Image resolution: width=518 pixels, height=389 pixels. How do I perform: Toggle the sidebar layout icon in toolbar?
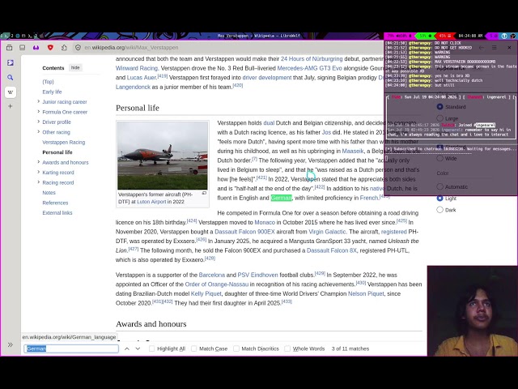[22, 48]
